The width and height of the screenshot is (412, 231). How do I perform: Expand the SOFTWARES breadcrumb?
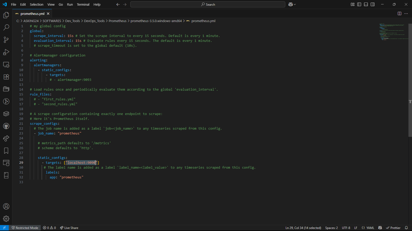[52, 21]
